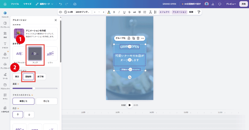Image resolution: width=249 pixels, height=130 pixels.
Task: Duplicate the selected elements
Action: tap(133, 38)
